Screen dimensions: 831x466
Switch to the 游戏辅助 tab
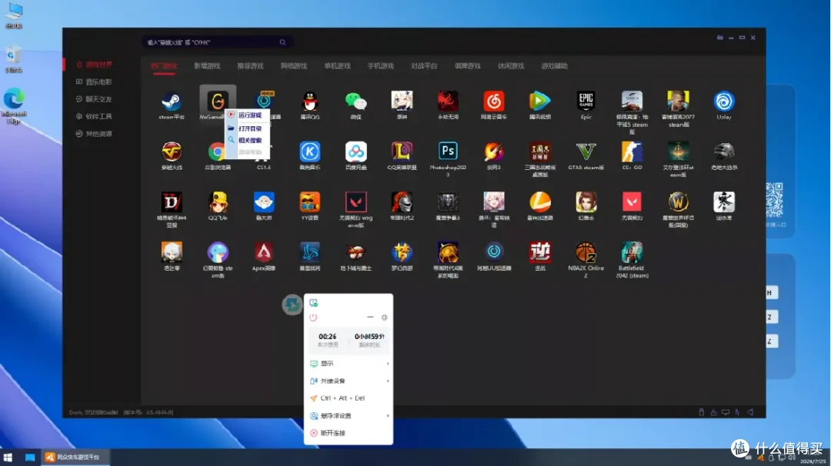554,66
